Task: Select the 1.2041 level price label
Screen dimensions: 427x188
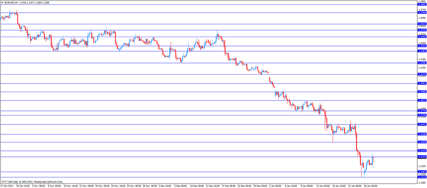Action: click(421, 84)
